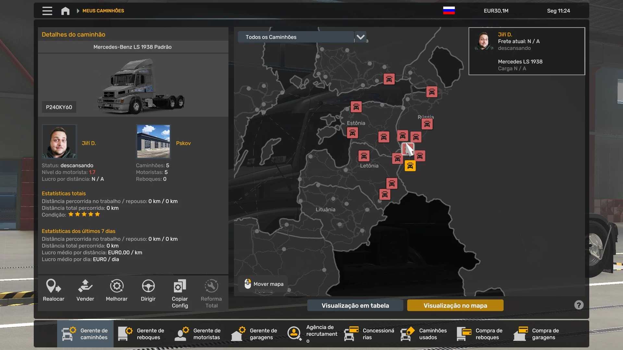623x350 pixels.
Task: Click the Dirigir steering wheel icon
Action: click(148, 286)
